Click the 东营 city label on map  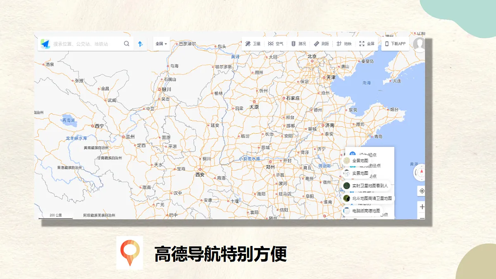pyautogui.click(x=353, y=110)
